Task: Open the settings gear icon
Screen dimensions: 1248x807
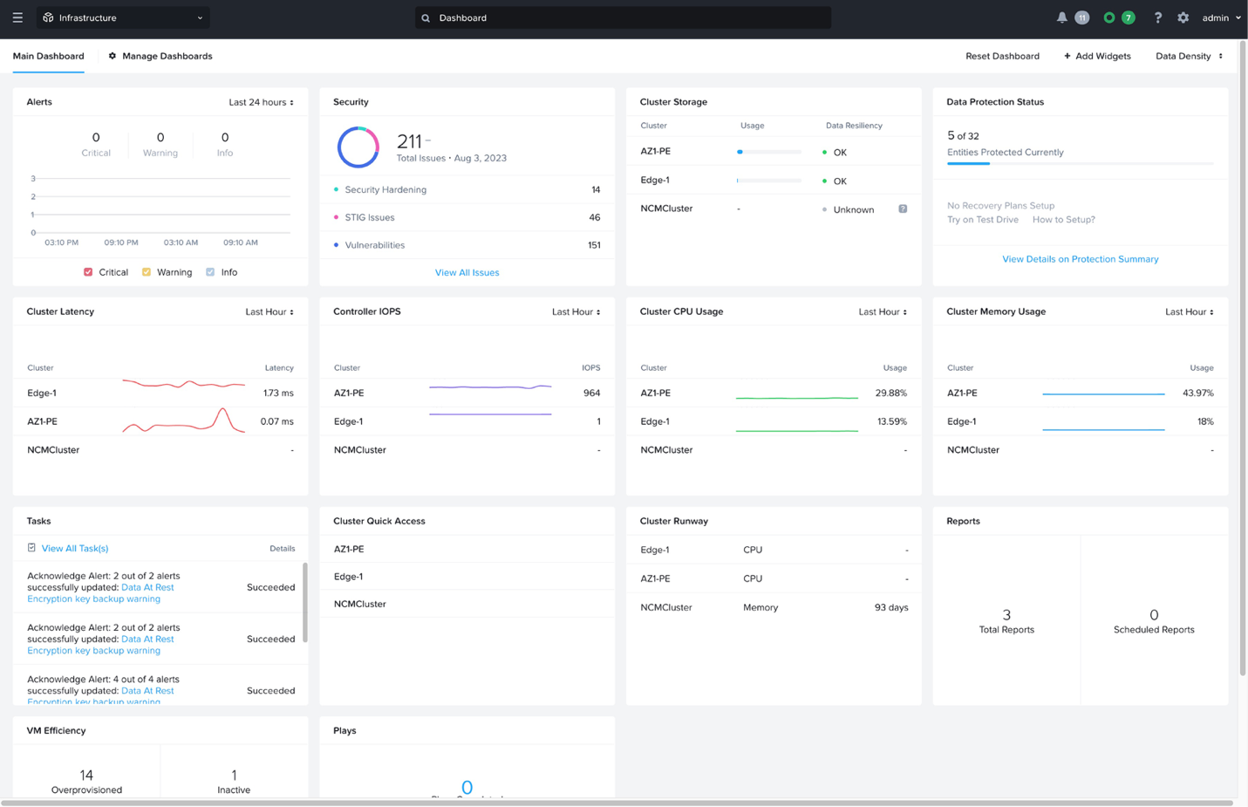Action: pos(1183,17)
